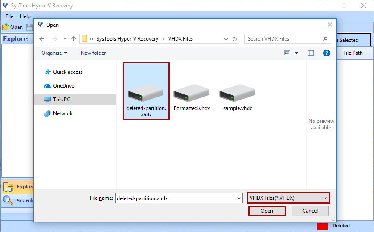Click the SysTools app logo icon
This screenshot has width=374, height=232.
pyautogui.click(x=6, y=5)
